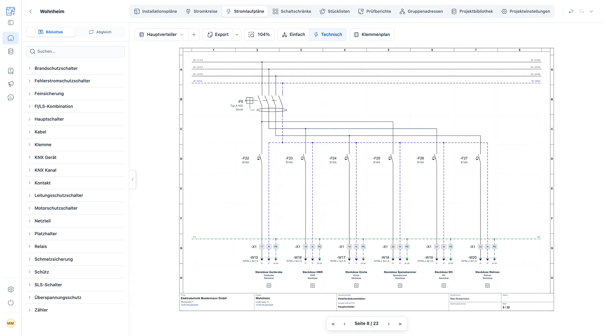Click the Export button
604x336 pixels.
point(218,35)
